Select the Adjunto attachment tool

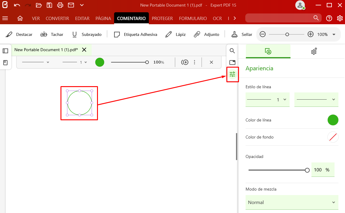point(206,34)
